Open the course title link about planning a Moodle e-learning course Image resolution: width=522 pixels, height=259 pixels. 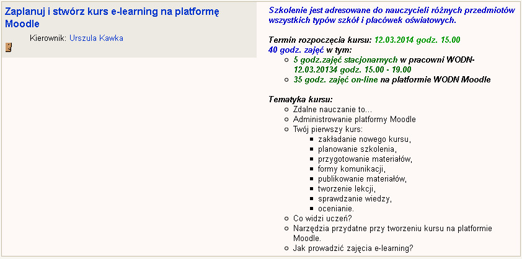pyautogui.click(x=112, y=17)
